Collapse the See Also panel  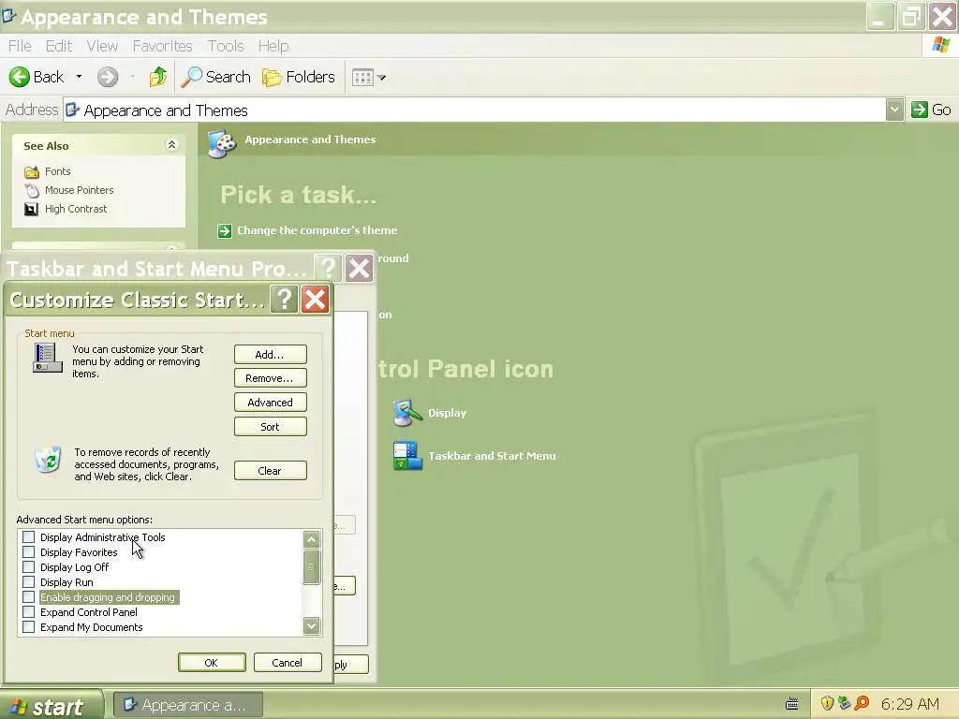172,145
